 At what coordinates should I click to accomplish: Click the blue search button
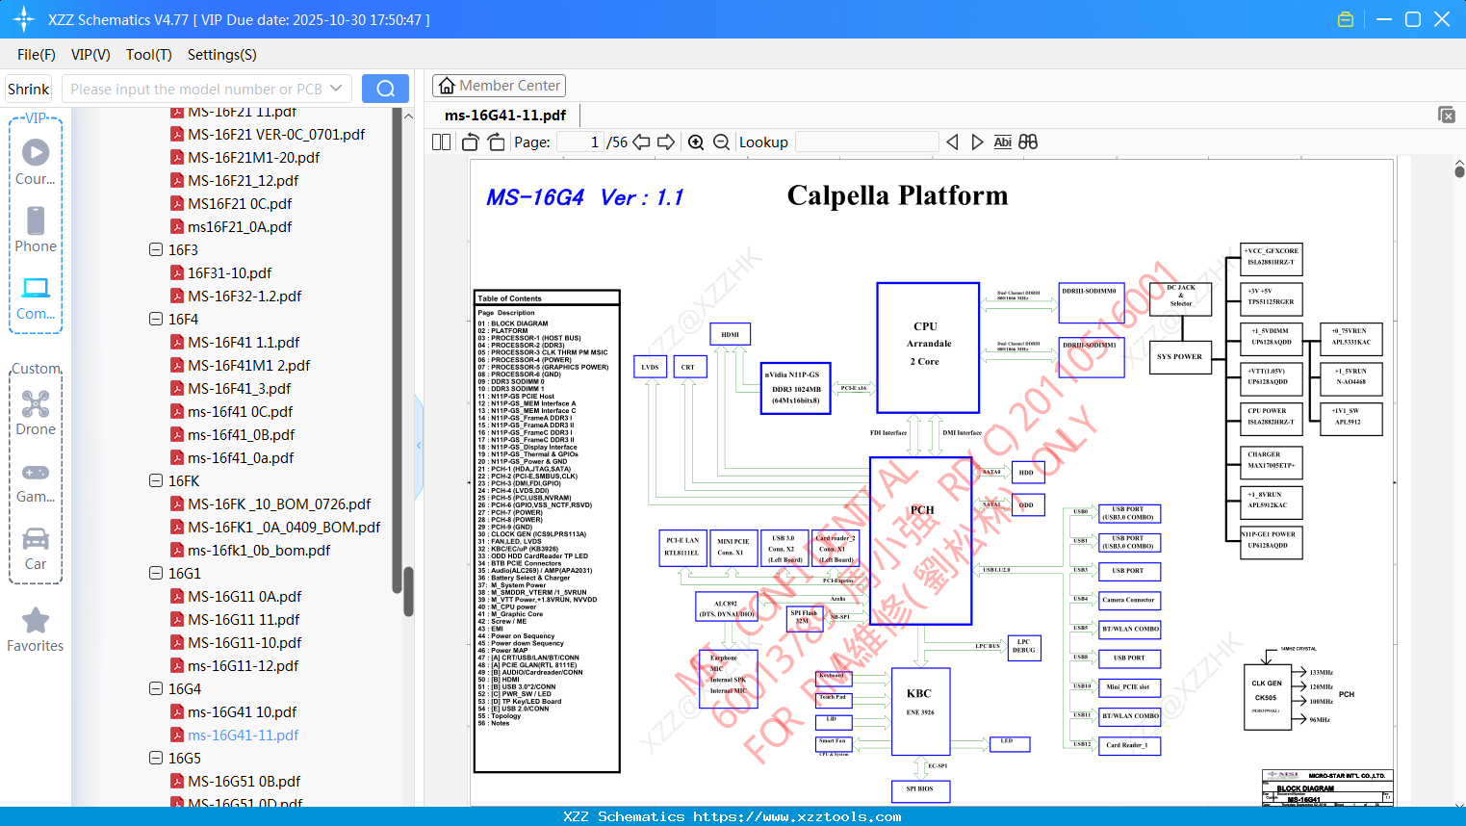click(385, 89)
